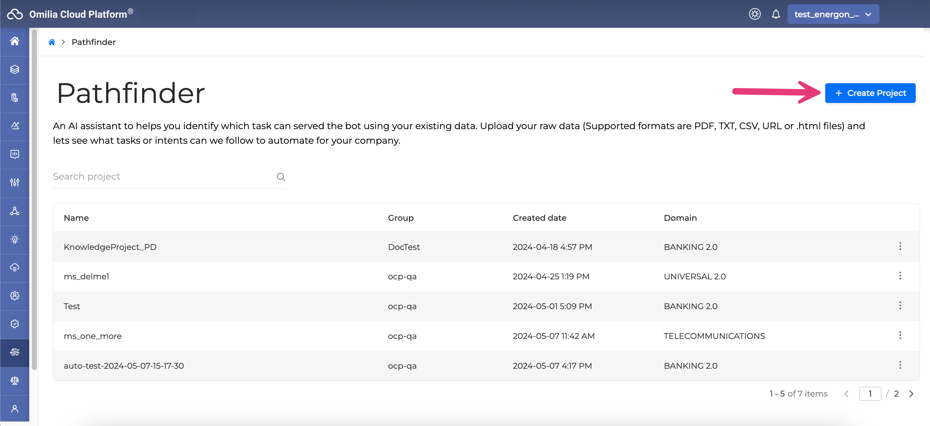Screen dimensions: 930x426
Task: Open row menu for ms_one_more
Action: pos(900,335)
